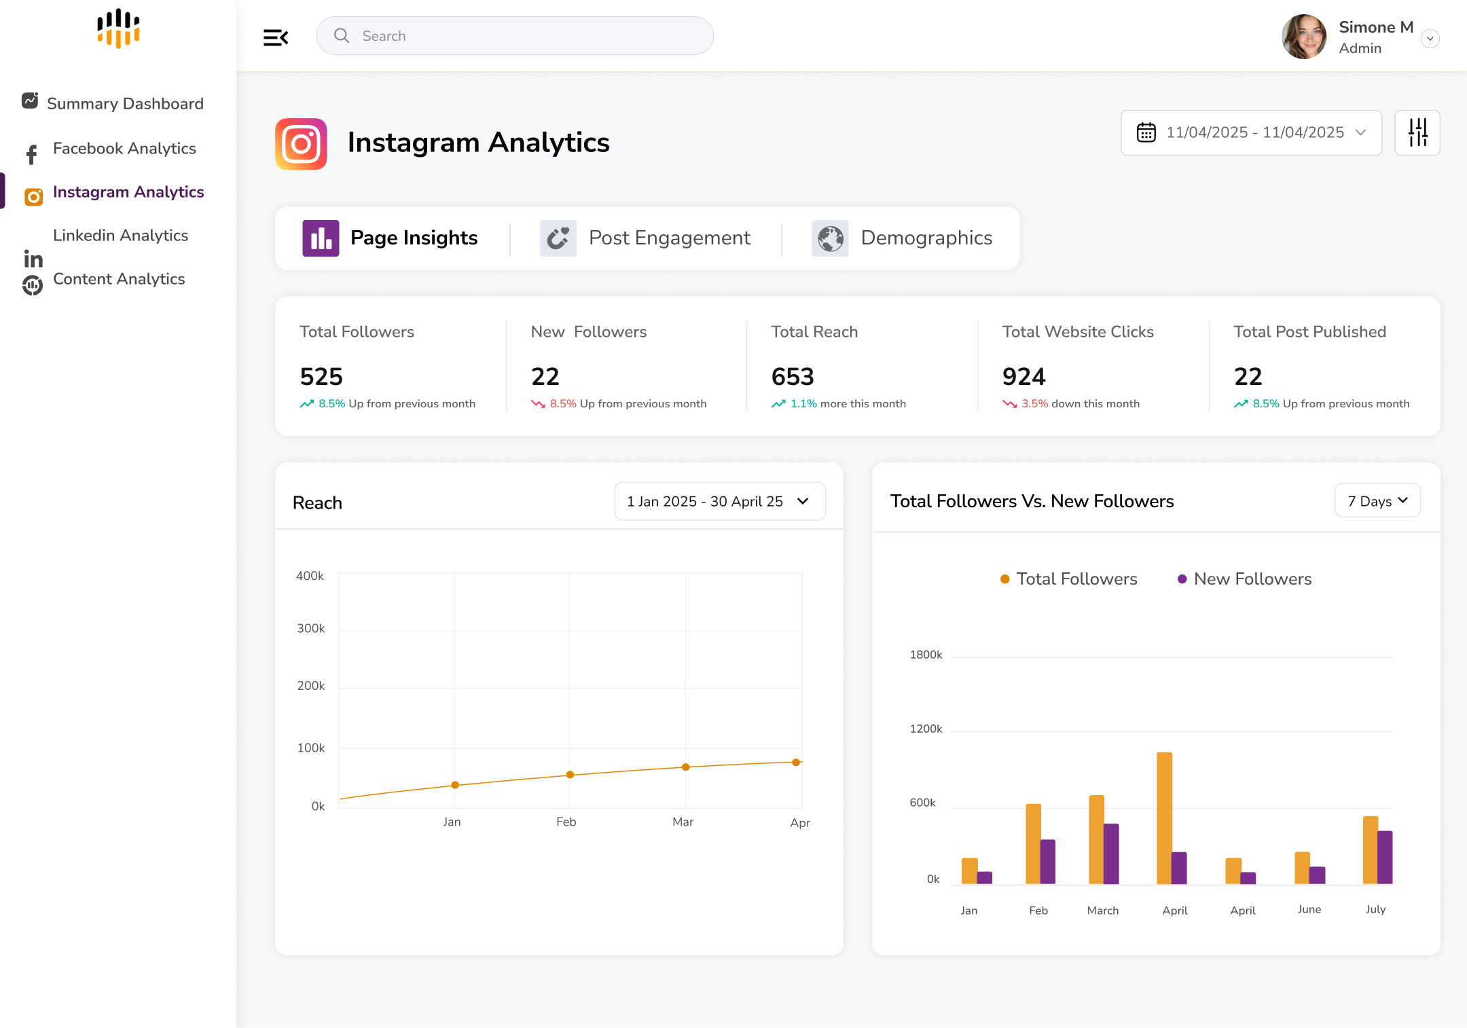The width and height of the screenshot is (1467, 1028).
Task: Go to Linkedin Analytics
Action: point(121,236)
